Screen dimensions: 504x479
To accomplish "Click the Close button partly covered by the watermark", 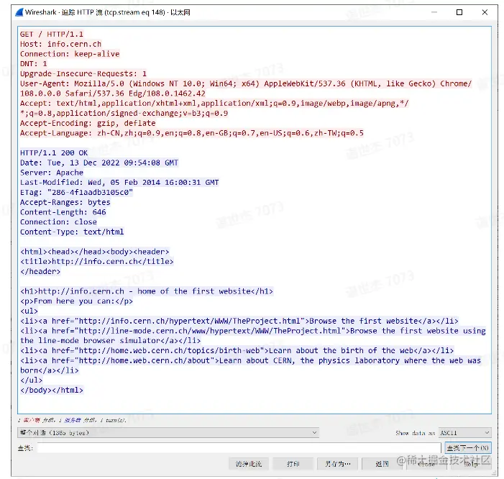I will (426, 464).
